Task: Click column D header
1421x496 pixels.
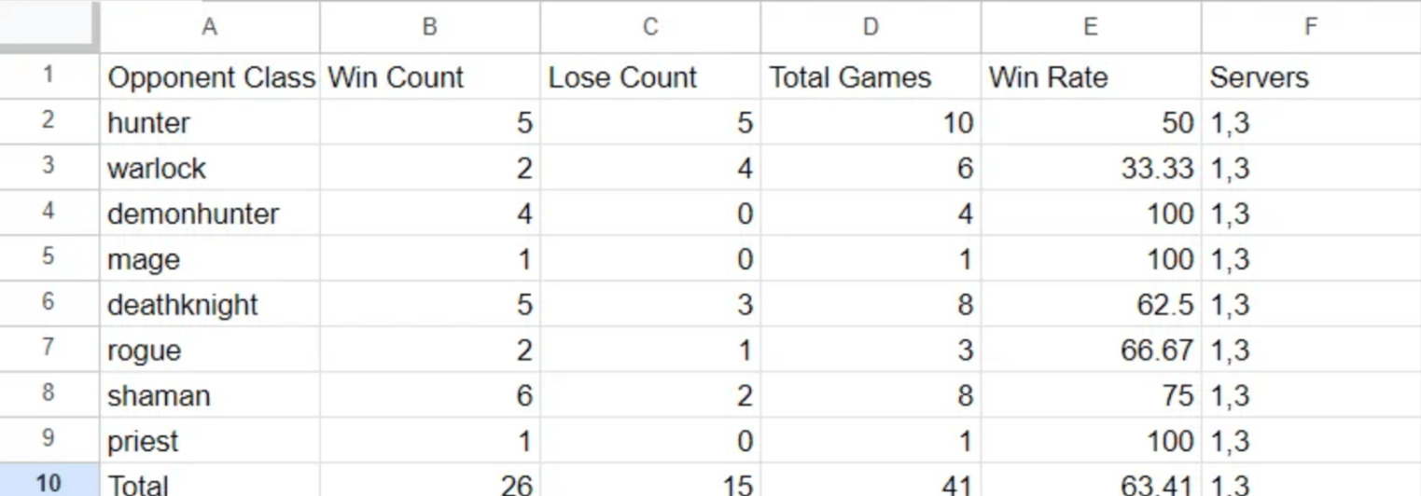Action: (x=870, y=27)
